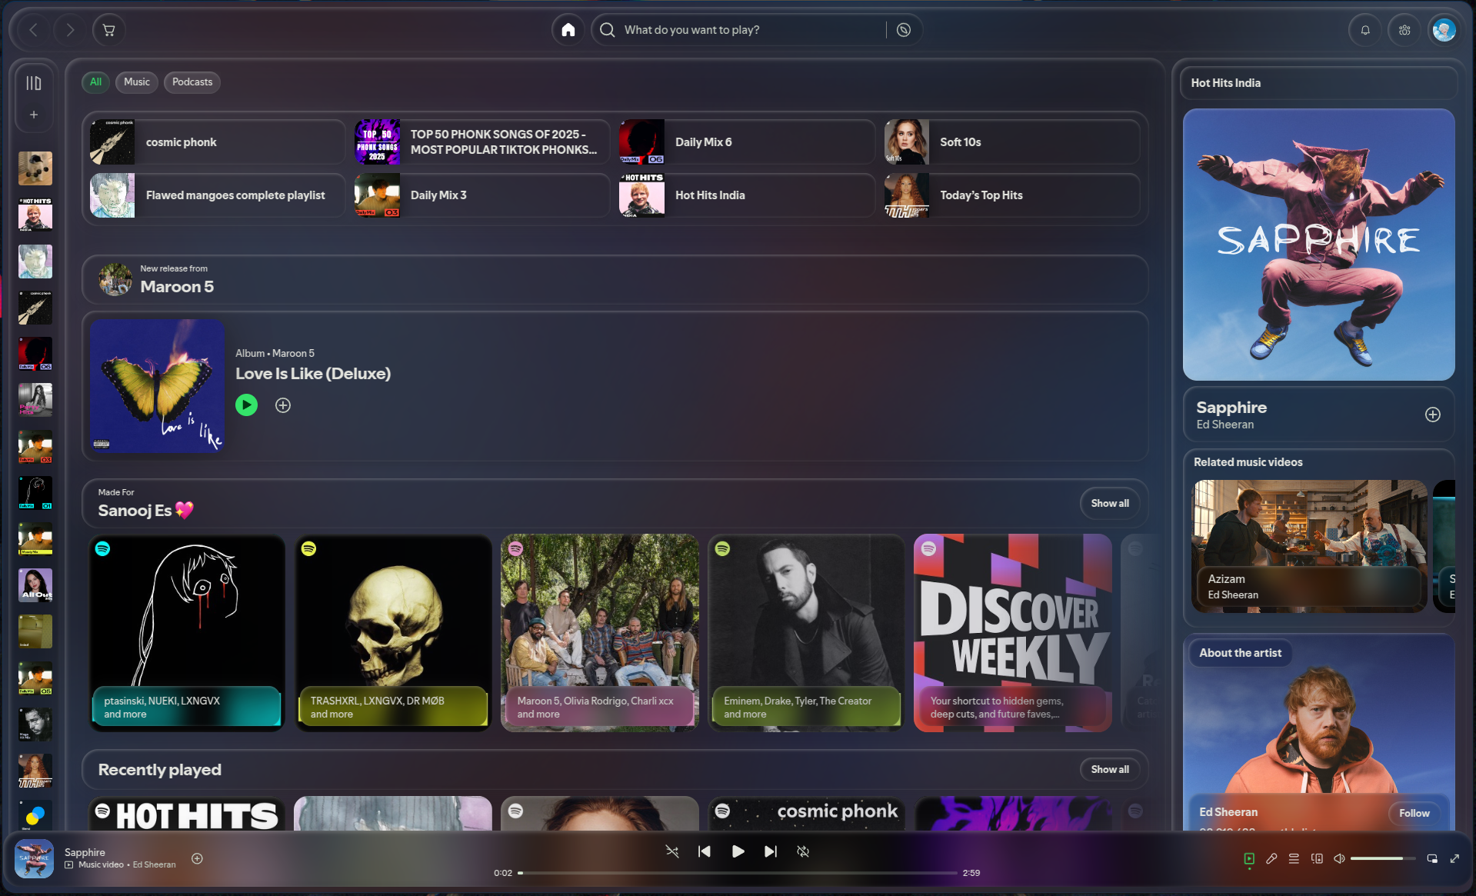Follow Ed Sheeran
Viewport: 1476px width, 896px height.
tap(1414, 813)
